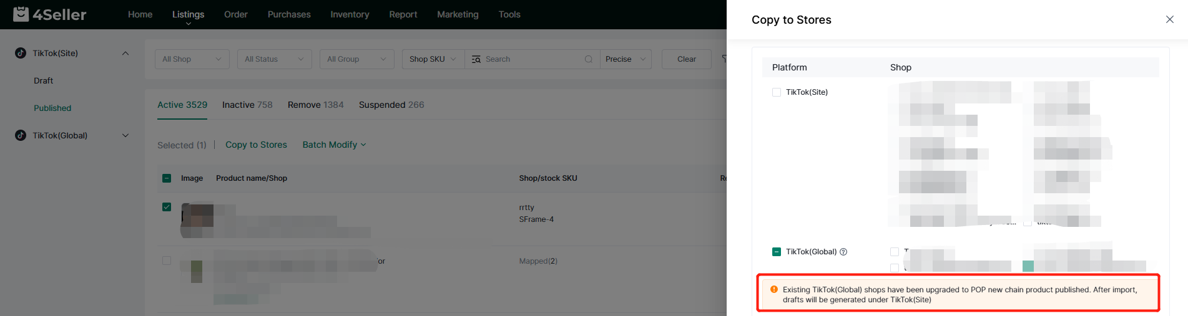Open the Home menu

pyautogui.click(x=140, y=14)
